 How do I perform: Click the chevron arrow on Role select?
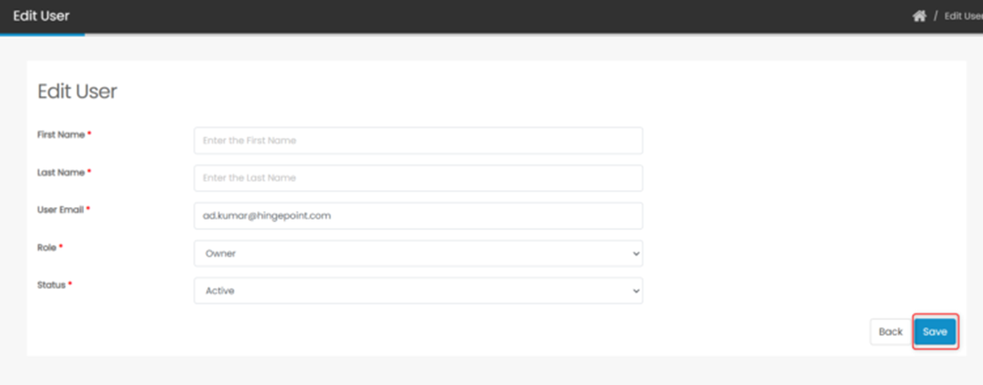click(x=636, y=254)
